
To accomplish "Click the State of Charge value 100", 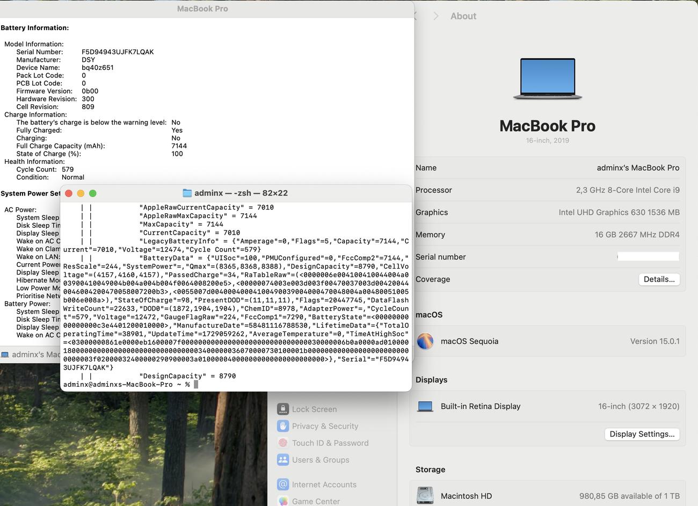I will (177, 154).
